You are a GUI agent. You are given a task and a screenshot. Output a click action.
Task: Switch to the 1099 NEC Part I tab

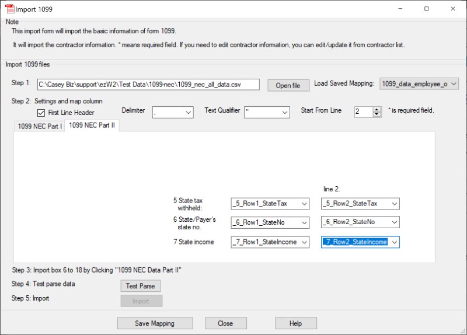pos(39,126)
